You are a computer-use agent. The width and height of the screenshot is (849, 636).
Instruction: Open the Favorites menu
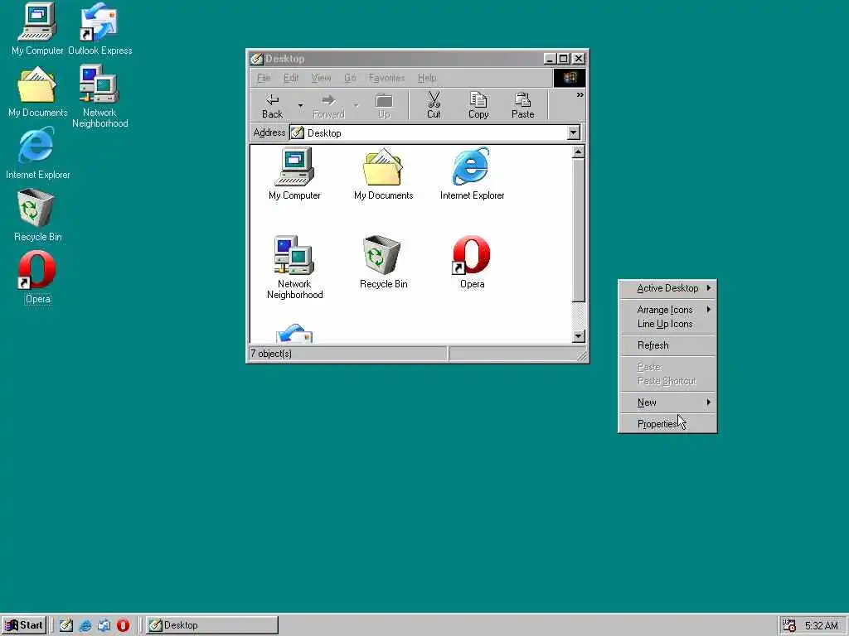tap(386, 78)
